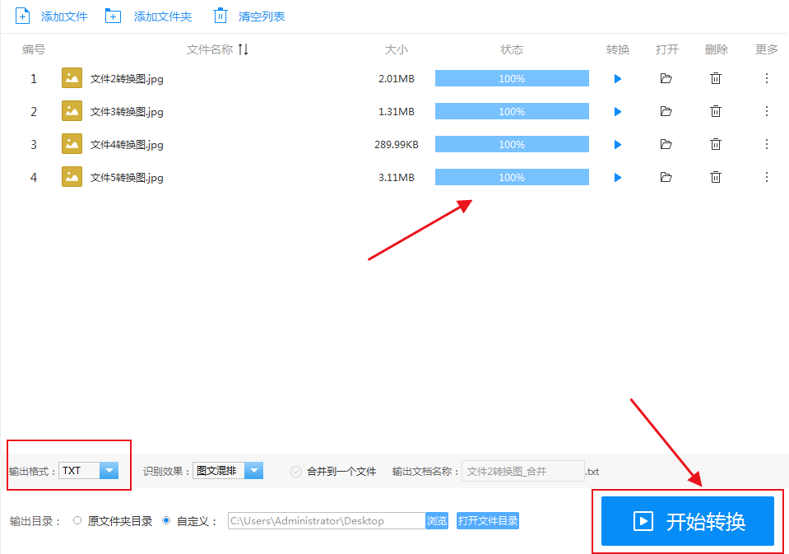The height and width of the screenshot is (554, 789).
Task: Select file name 文件5转换图.jpg
Action: (x=127, y=178)
